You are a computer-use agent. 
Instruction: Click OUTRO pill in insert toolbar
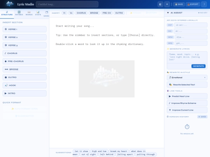pyautogui.click(x=119, y=13)
